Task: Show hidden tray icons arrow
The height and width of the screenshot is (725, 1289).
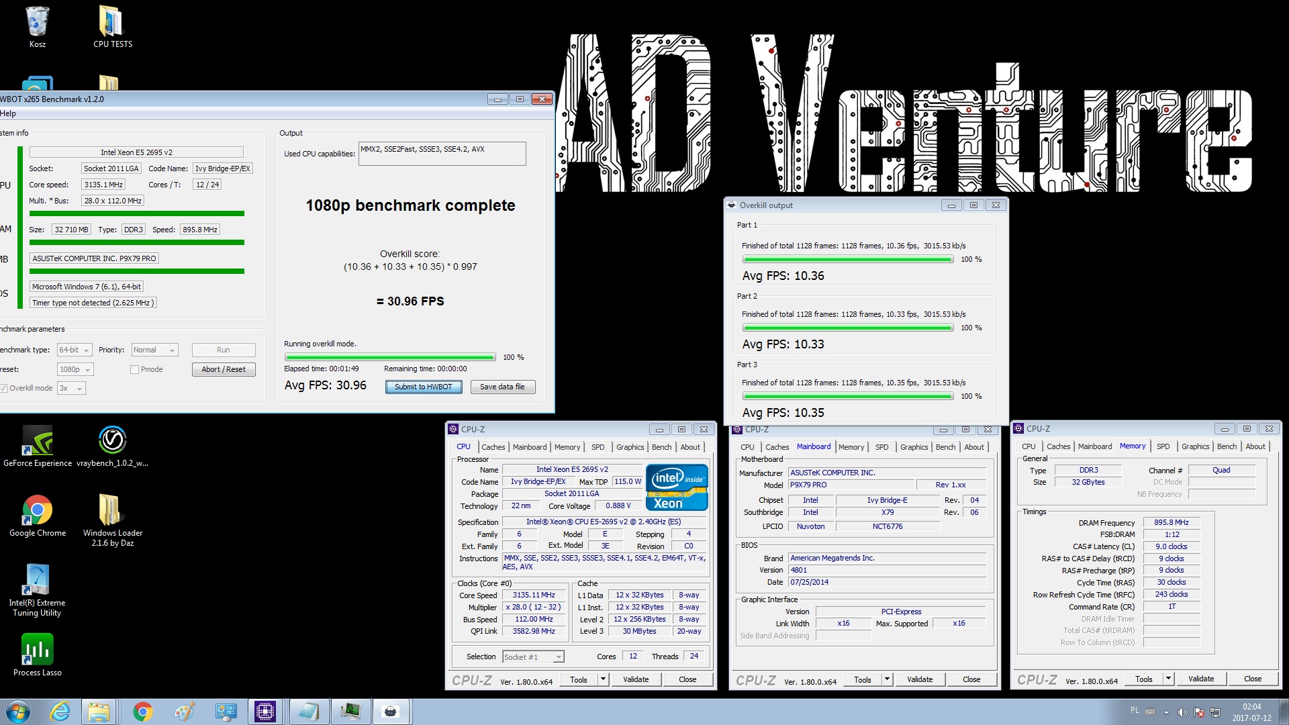Action: [1166, 712]
